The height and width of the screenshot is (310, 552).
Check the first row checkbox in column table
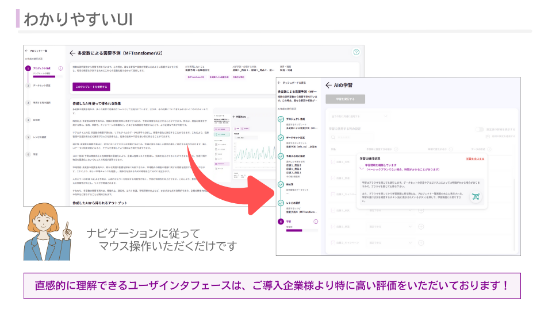[x=332, y=162]
